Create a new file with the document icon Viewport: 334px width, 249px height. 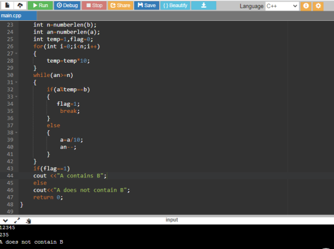click(7, 5)
